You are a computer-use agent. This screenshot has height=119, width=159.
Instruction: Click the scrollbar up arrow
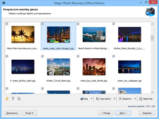tap(152, 24)
